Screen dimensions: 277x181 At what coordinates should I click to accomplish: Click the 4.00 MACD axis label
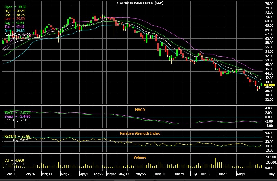click(x=268, y=108)
